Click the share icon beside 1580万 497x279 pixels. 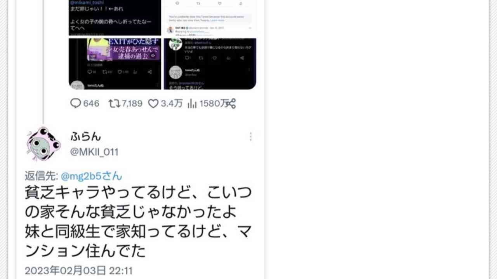[231, 104]
